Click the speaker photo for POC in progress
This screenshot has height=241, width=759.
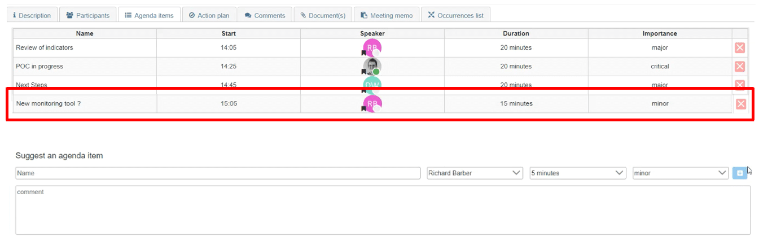372,67
